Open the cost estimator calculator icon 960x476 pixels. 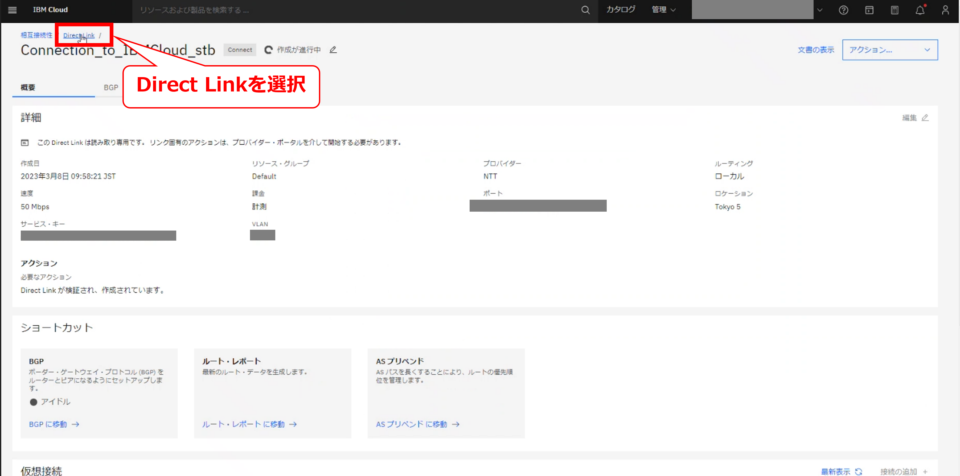[x=895, y=10]
